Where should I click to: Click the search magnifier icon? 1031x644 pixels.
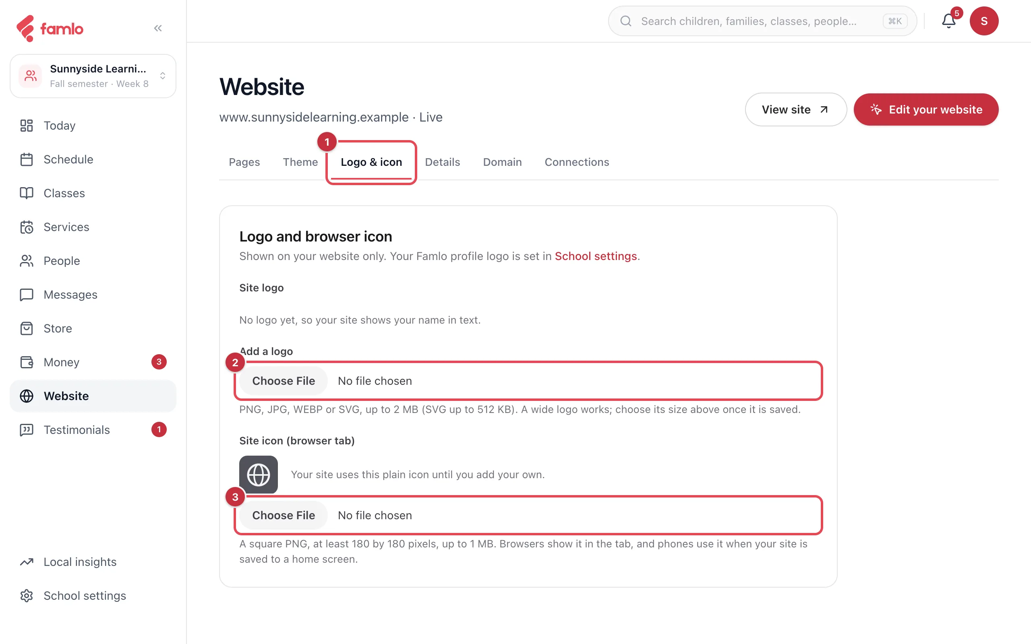coord(625,21)
